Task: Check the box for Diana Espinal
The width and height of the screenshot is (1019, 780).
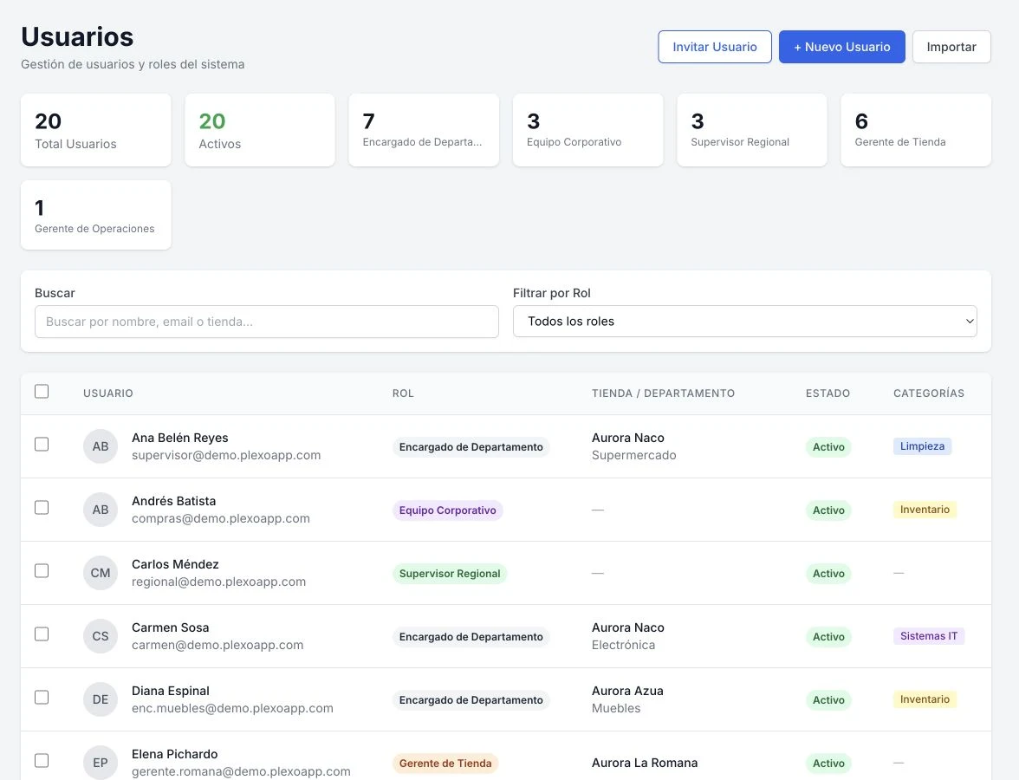Action: [42, 698]
